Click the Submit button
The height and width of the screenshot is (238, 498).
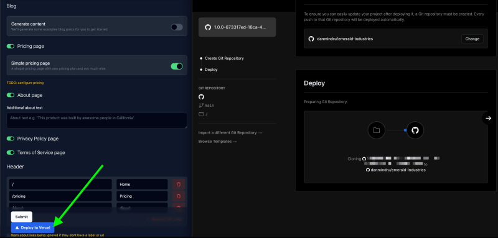(22, 217)
